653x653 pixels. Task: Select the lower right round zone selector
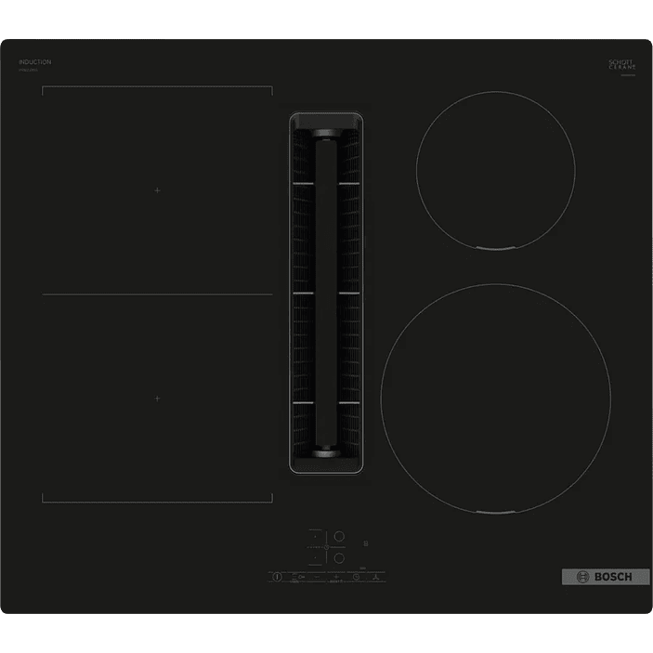tap(339, 558)
